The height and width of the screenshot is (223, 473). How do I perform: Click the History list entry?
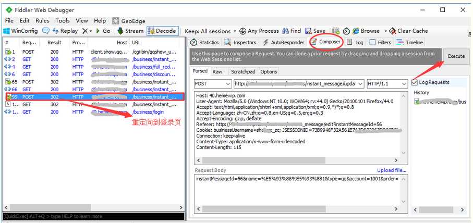[x=440, y=102]
